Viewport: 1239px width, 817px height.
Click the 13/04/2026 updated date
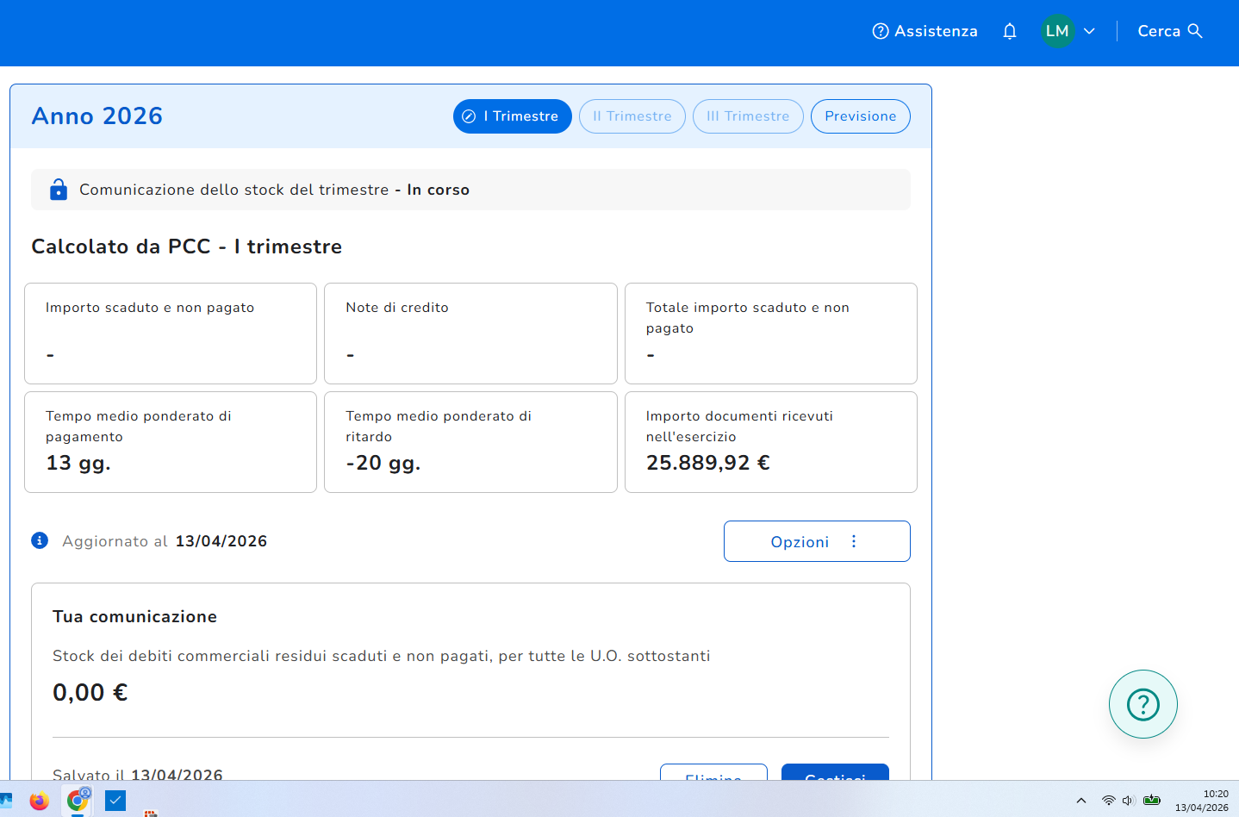point(221,541)
